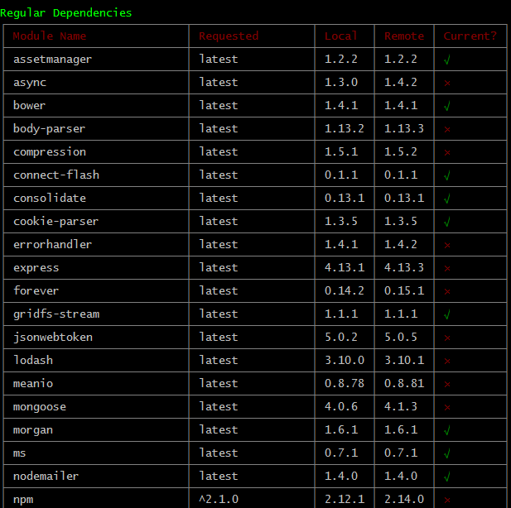Viewport: 511px width, 508px height.
Task: Click the green checkmark in cookie-parser row
Action: click(447, 222)
